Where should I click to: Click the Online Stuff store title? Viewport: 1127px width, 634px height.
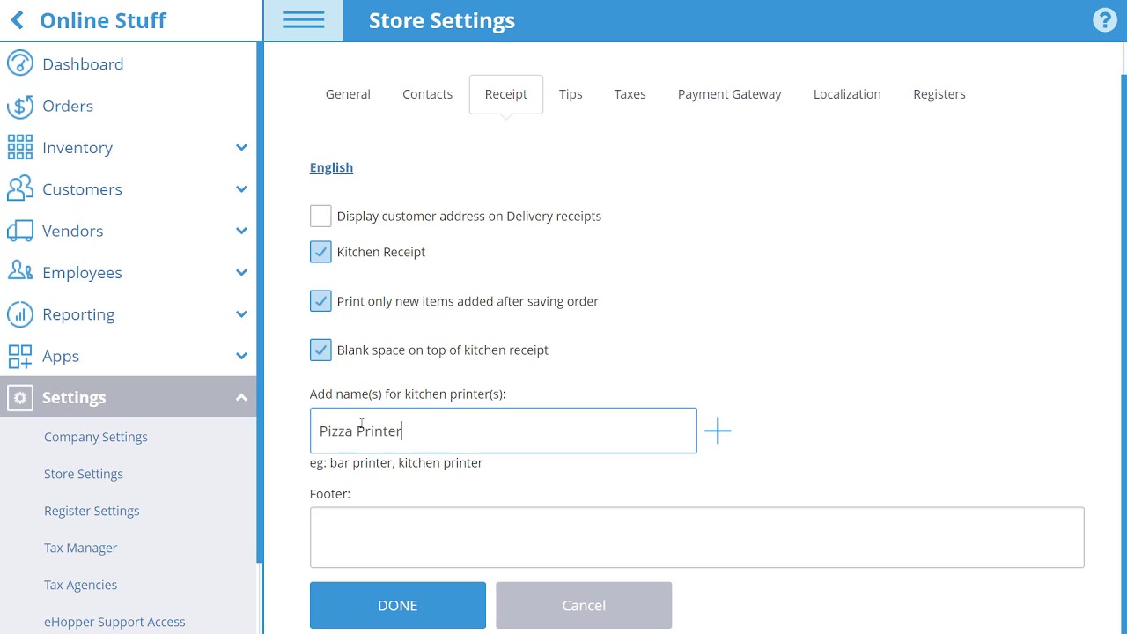coord(103,20)
